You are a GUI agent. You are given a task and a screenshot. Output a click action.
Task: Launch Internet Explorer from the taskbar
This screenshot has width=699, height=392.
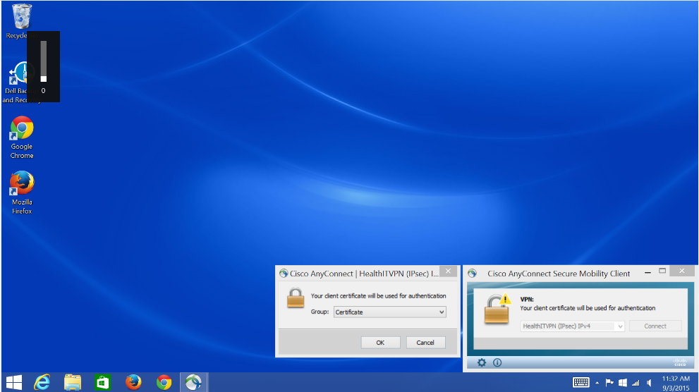click(42, 382)
